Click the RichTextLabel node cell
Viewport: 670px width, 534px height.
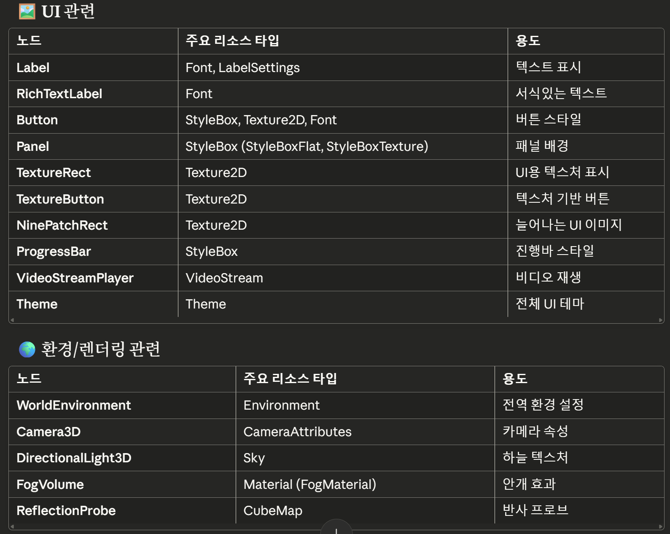pos(59,94)
